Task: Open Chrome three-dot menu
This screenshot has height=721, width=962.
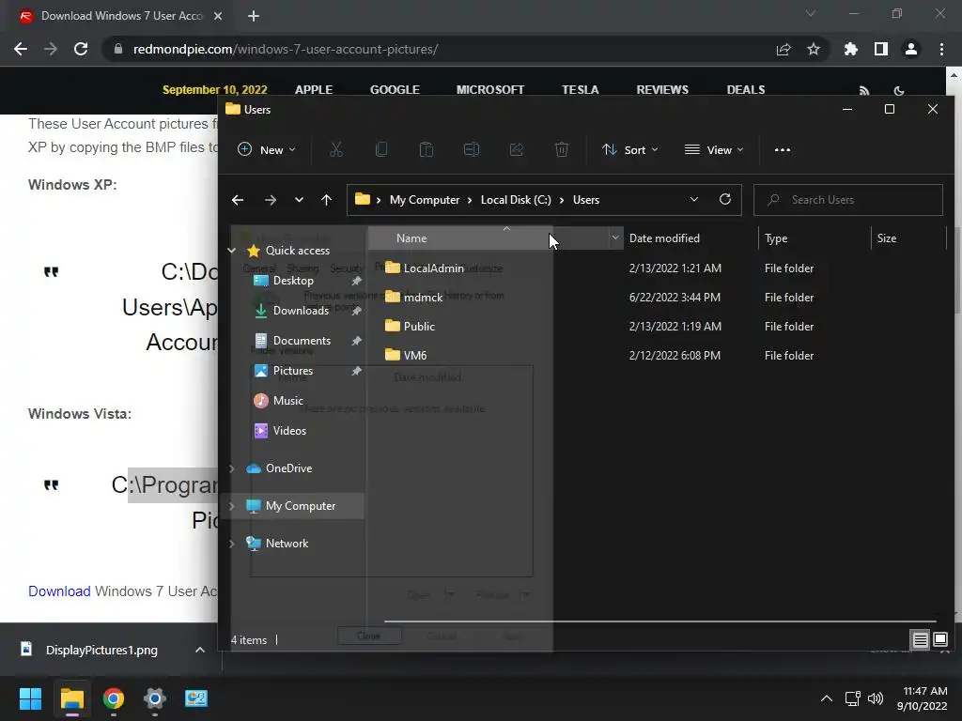Action: coord(941,49)
